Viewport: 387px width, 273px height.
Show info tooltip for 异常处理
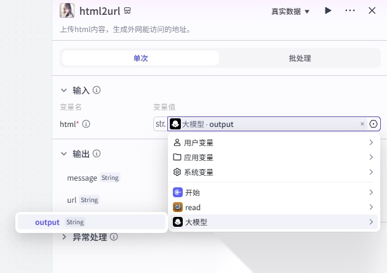click(114, 237)
